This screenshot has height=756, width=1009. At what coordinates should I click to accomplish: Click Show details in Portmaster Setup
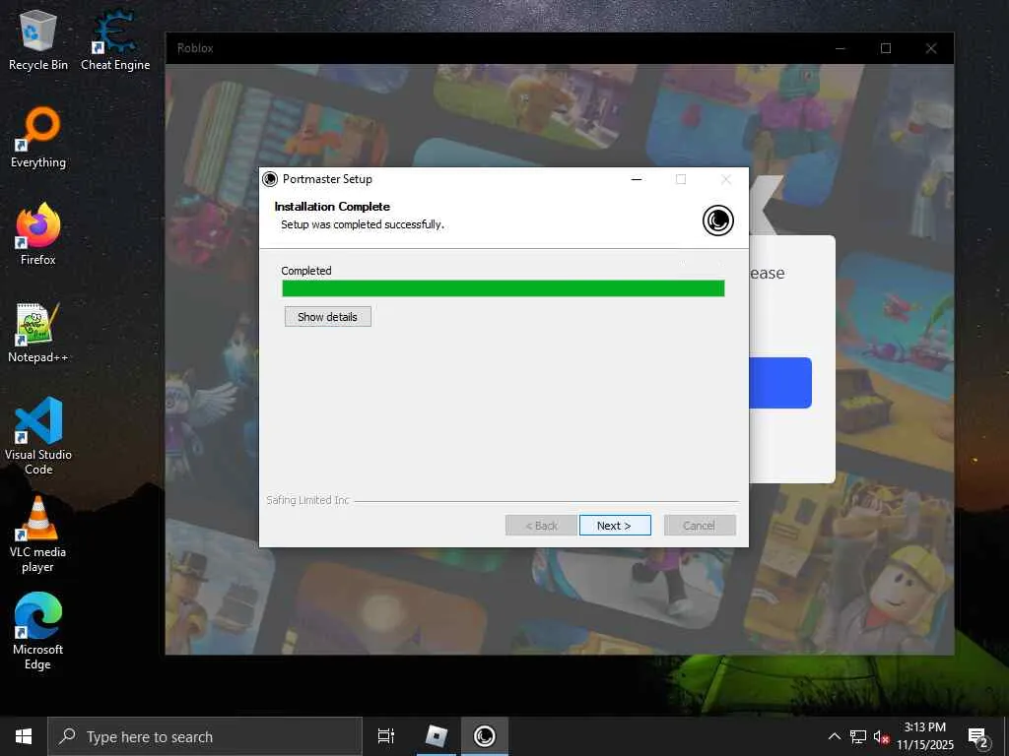tap(327, 317)
